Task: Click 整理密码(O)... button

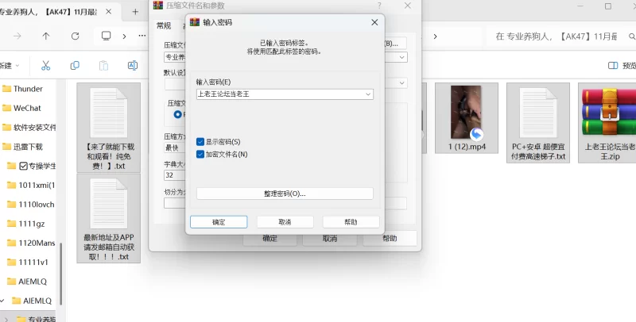Action: click(285, 194)
